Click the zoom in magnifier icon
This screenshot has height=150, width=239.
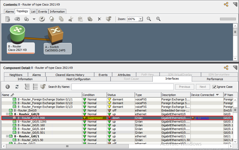158,19
